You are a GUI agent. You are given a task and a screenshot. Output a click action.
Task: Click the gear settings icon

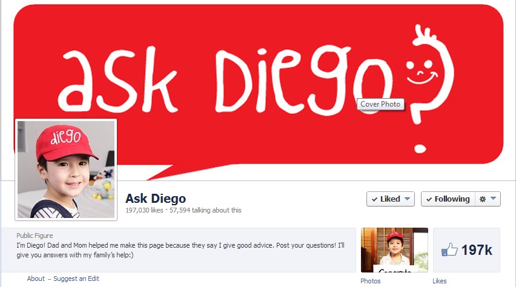[x=483, y=199]
